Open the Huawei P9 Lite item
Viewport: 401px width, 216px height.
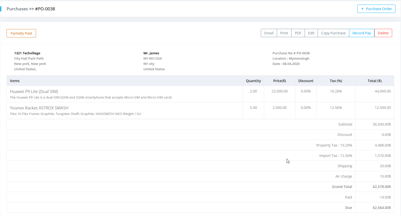[x=34, y=91]
